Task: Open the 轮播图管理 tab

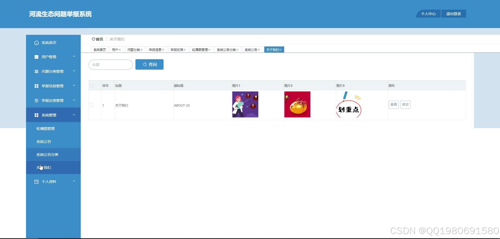Action: (x=199, y=49)
